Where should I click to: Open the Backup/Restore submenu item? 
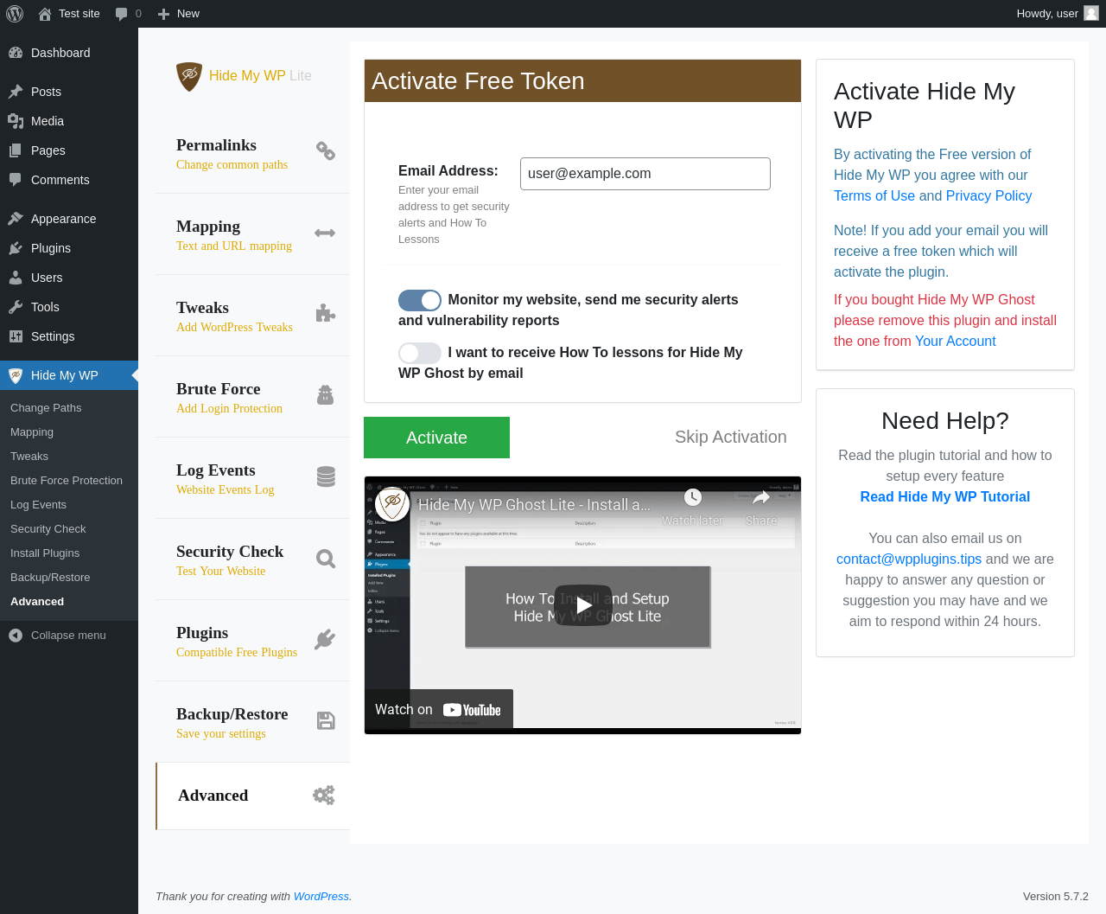click(50, 578)
